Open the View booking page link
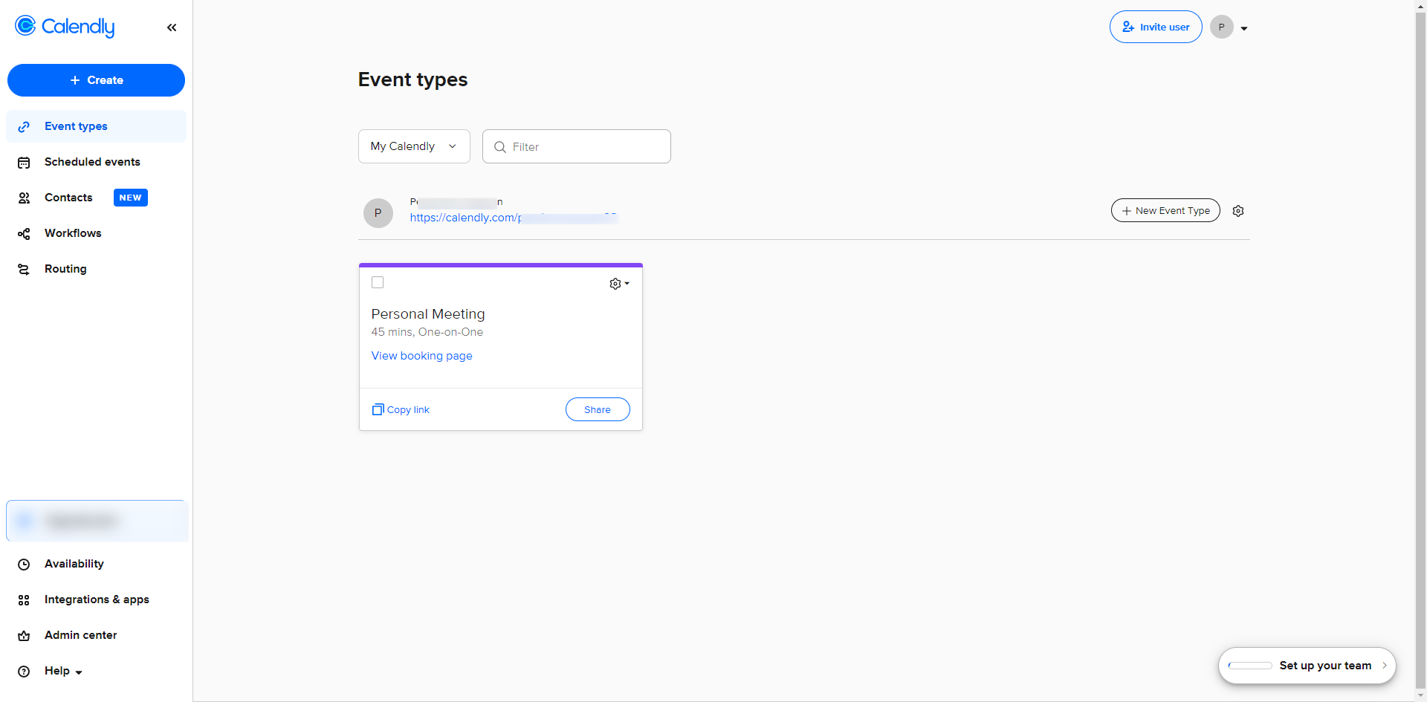 point(422,356)
